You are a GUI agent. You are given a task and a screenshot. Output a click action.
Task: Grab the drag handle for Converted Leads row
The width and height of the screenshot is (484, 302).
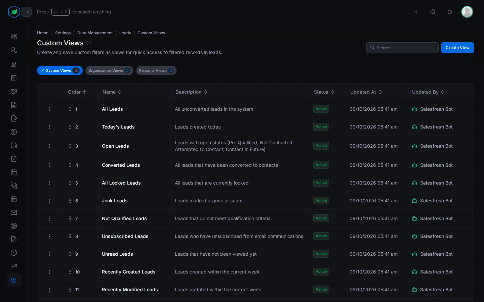coord(70,165)
